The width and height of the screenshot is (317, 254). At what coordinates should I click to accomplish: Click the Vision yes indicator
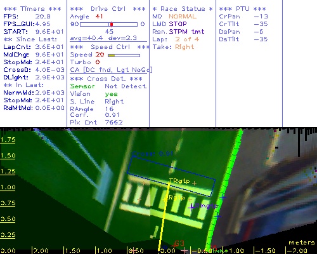(111, 94)
